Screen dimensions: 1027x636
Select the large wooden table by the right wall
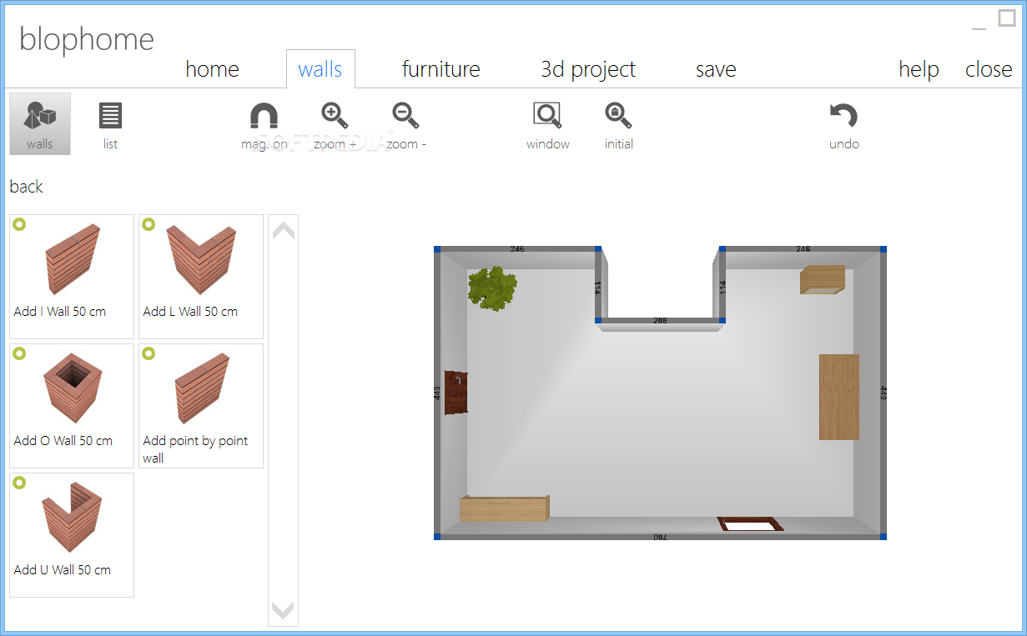(838, 397)
